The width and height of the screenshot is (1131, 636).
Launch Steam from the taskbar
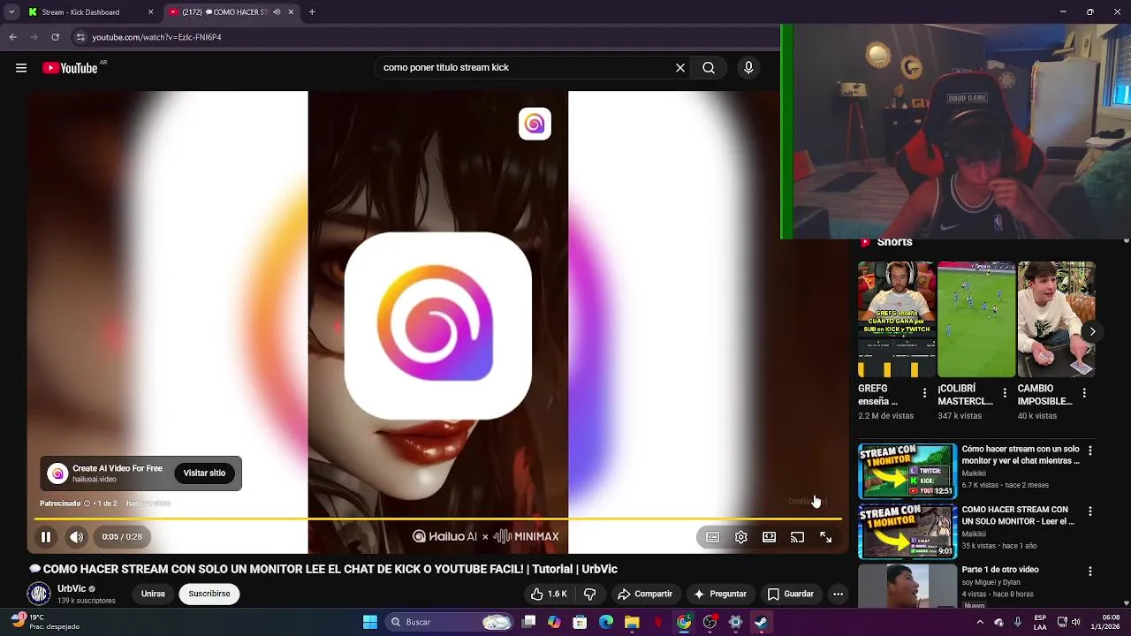tap(761, 622)
